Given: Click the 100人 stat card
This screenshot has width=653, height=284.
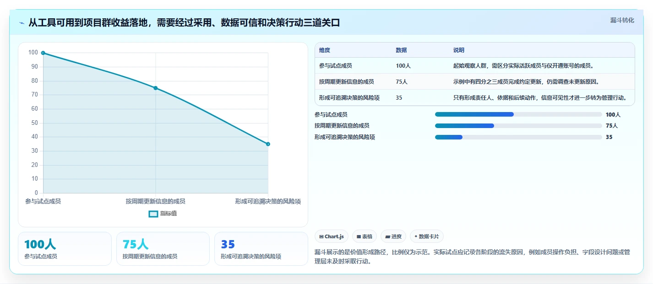Looking at the screenshot, I should pyautogui.click(x=65, y=249).
